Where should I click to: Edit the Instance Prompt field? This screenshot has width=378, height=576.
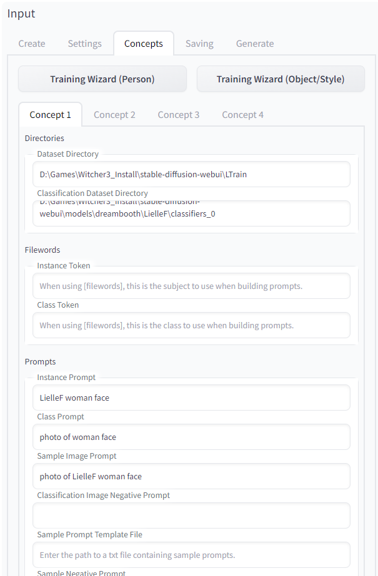pos(191,398)
